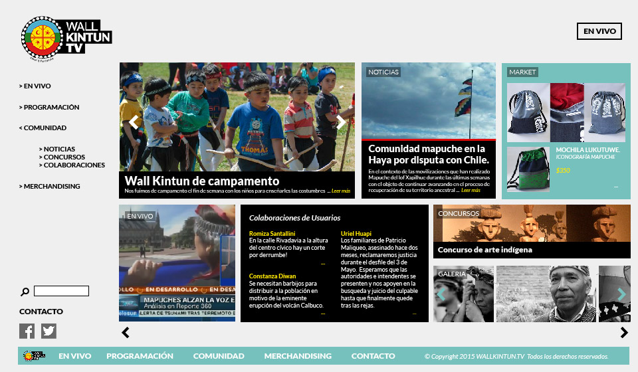The image size is (638, 372).
Task: Open the Twitter page icon
Action: click(49, 331)
